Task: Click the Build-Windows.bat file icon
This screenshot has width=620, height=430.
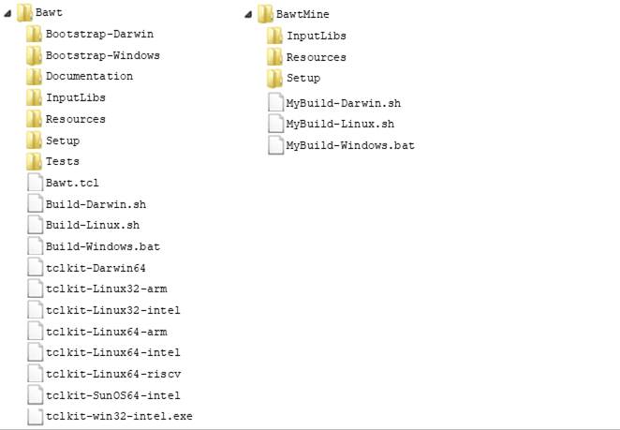Action: [35, 246]
